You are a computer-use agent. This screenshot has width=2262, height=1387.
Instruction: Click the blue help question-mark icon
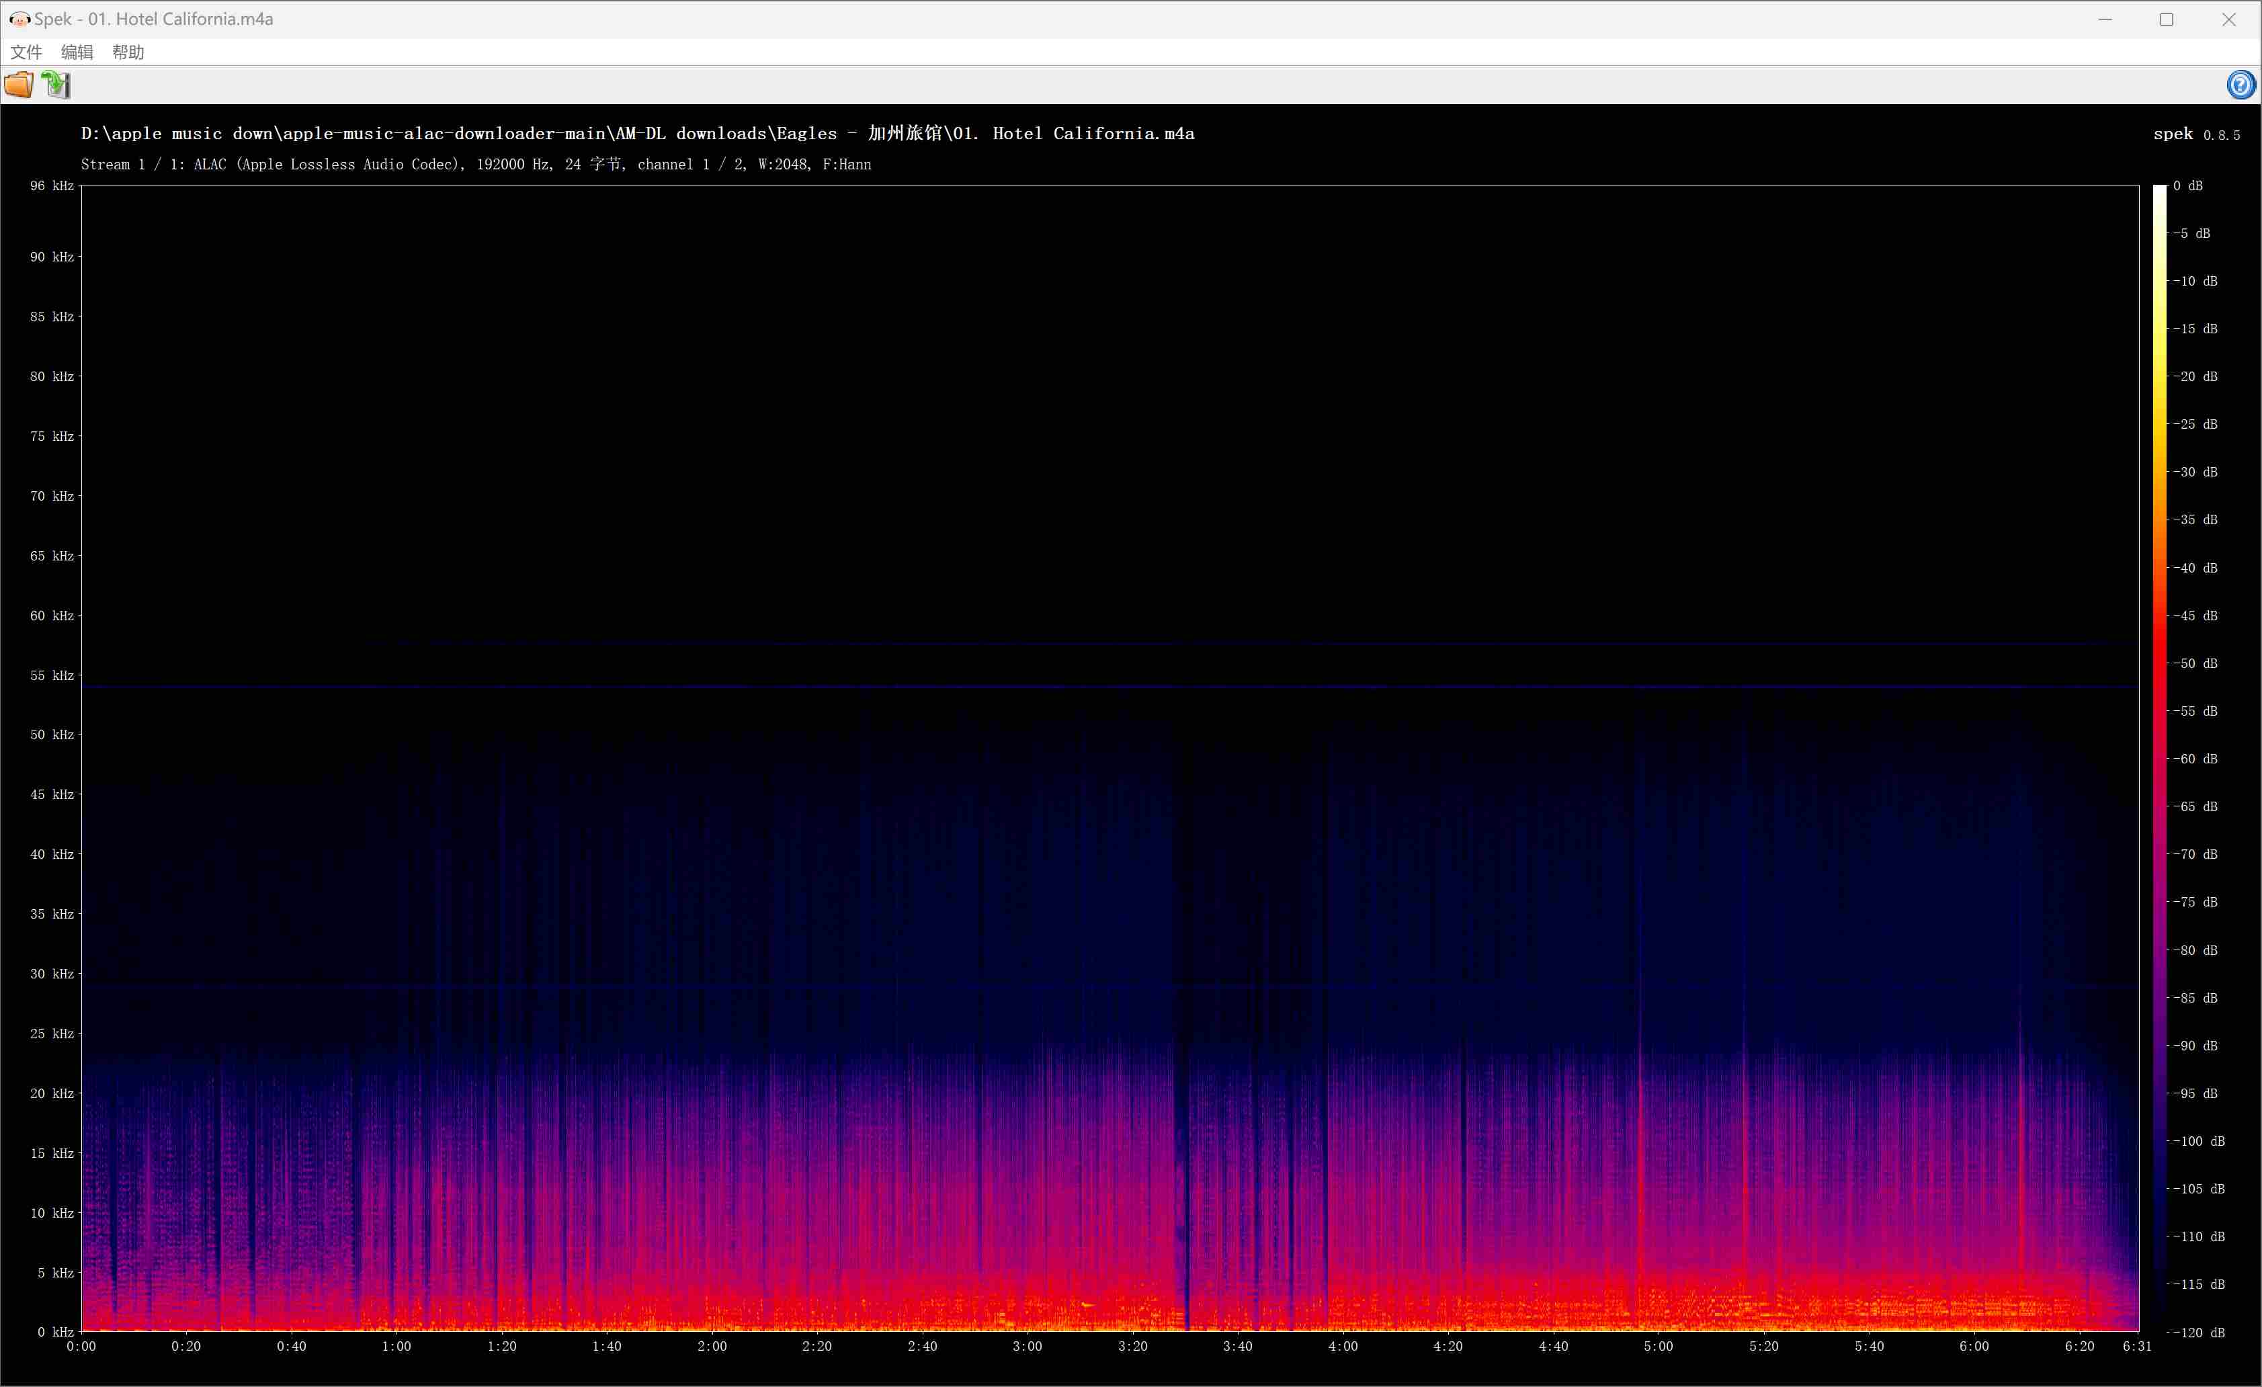pyautogui.click(x=2241, y=85)
